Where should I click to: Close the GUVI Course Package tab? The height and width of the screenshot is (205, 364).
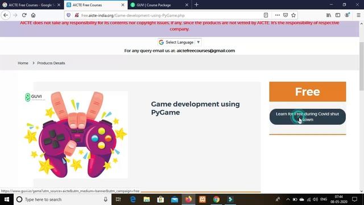187,5
